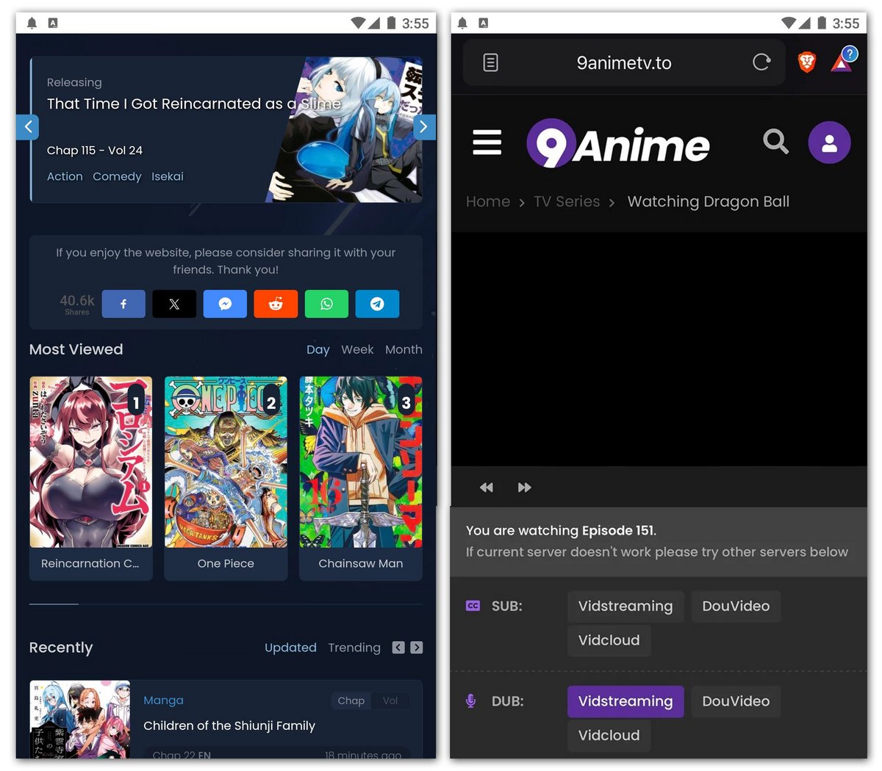Share the website through Telegram

(377, 303)
